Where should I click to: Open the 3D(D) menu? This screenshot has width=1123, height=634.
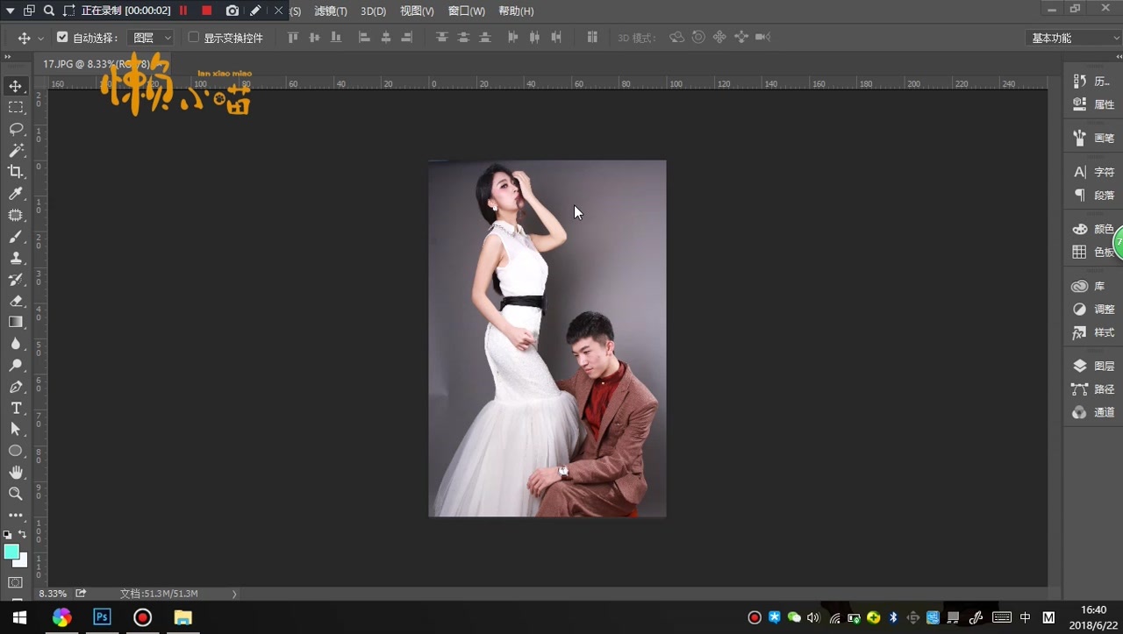(x=373, y=11)
